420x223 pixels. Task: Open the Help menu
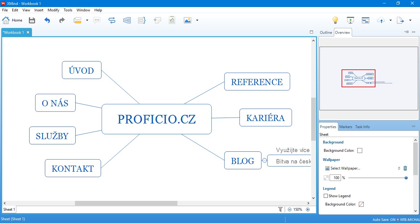click(98, 10)
